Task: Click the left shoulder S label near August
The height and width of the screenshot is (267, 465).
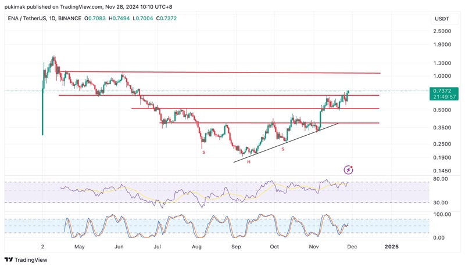Action: tap(204, 152)
